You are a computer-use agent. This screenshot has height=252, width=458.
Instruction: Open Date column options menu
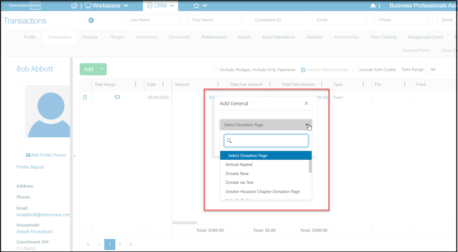(x=163, y=84)
